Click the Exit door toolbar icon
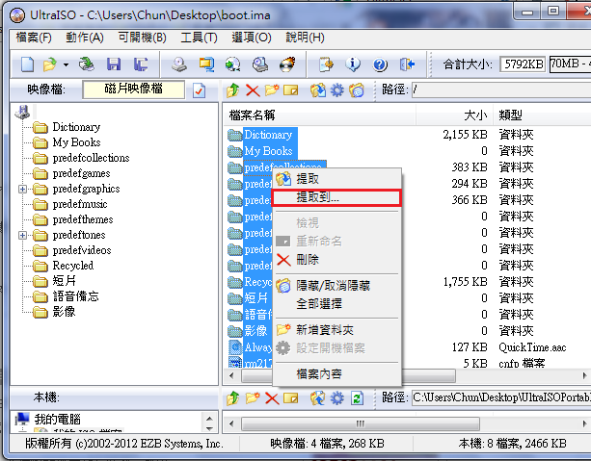This screenshot has height=461, width=591. (407, 64)
